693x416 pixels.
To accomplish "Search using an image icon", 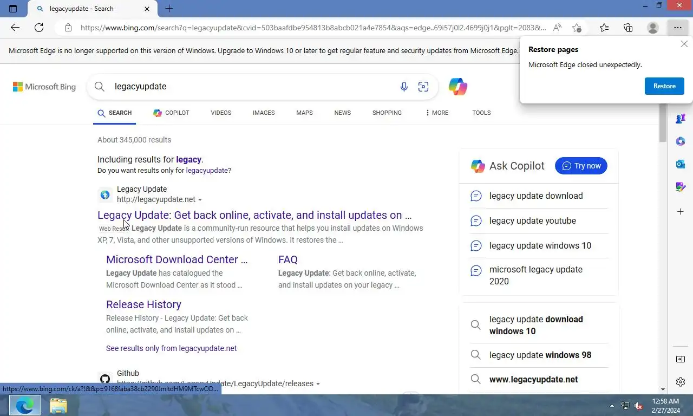I will tap(423, 87).
